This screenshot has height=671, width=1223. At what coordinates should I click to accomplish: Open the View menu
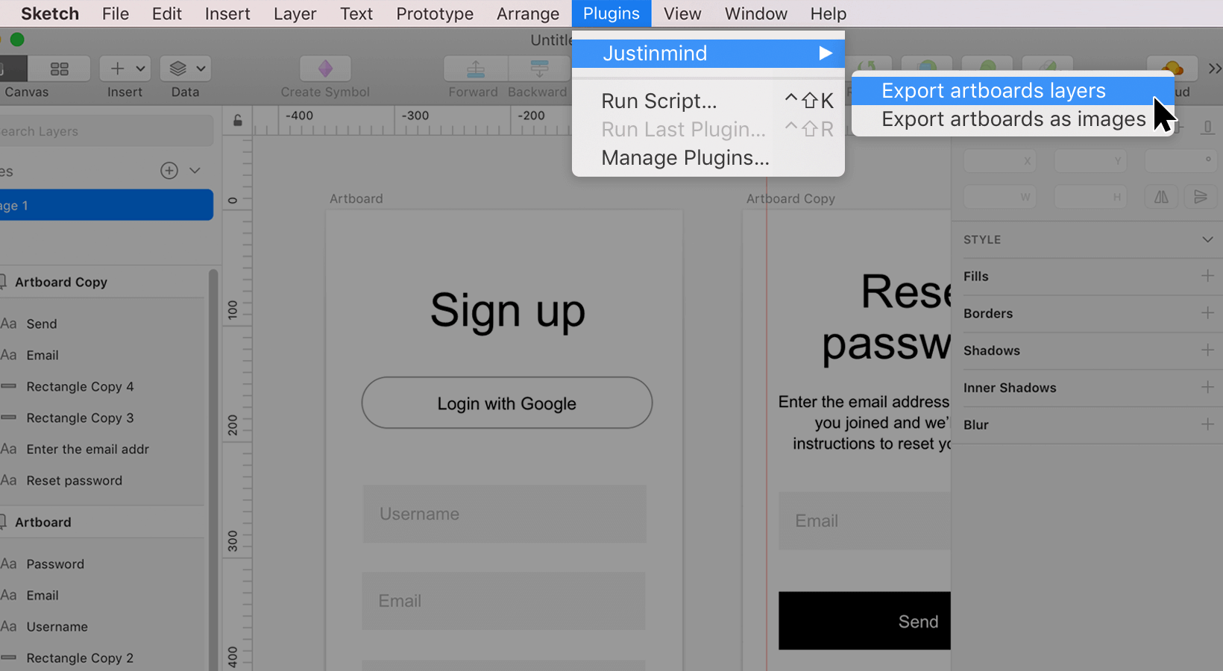pyautogui.click(x=682, y=13)
